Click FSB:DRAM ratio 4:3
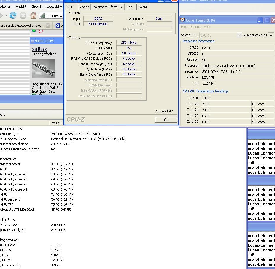Viewport: 275px width, 269px height. (x=129, y=48)
